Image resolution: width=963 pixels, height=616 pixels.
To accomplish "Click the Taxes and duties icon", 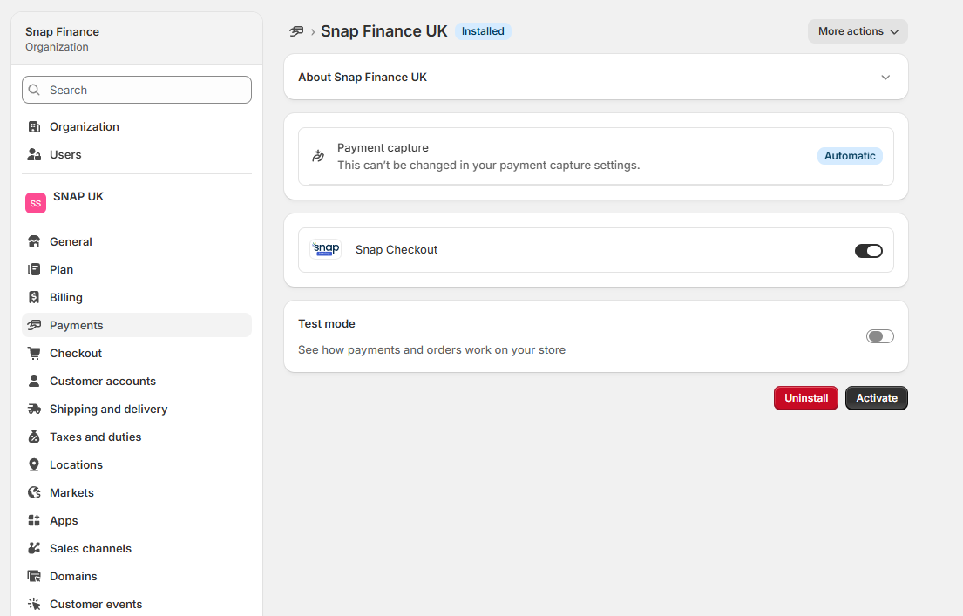I will pos(34,437).
